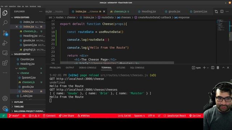Viewport: 232px width, 130px height.
Task: Open the Remote Explorer view
Action: [5, 53]
